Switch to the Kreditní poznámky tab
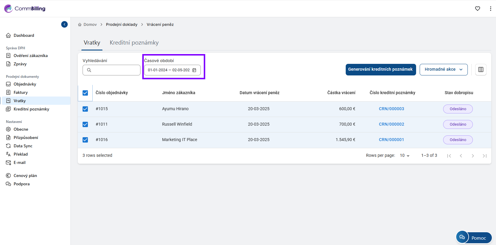Viewport: 496px width, 245px height. tap(134, 43)
